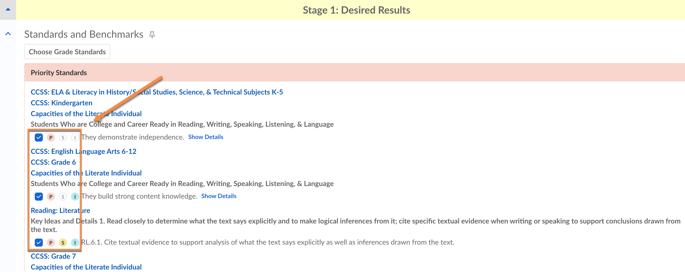Click S badge for 'They demonstrate independence'

tap(63, 138)
